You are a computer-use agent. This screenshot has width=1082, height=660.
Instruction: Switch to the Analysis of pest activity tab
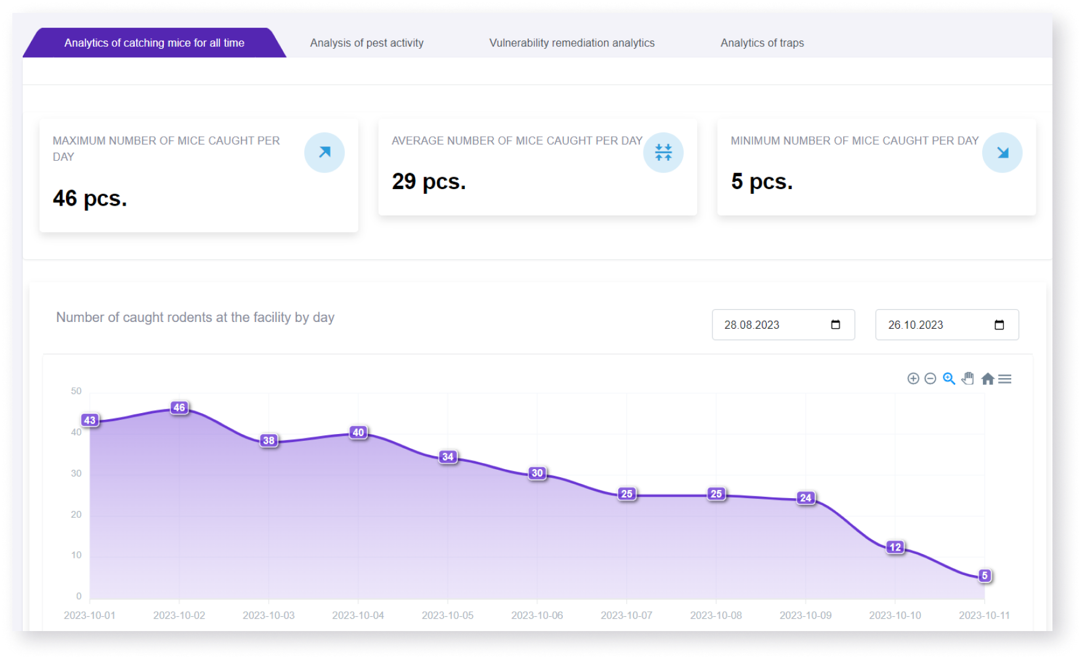[366, 42]
